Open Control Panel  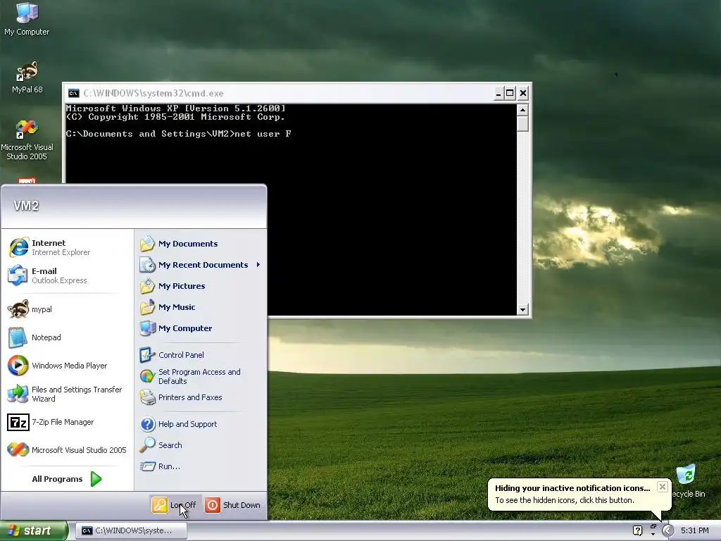[x=201, y=355]
